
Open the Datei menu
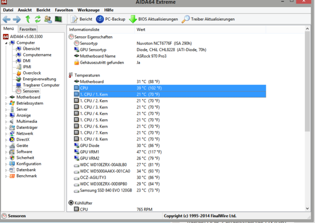(x=8, y=10)
